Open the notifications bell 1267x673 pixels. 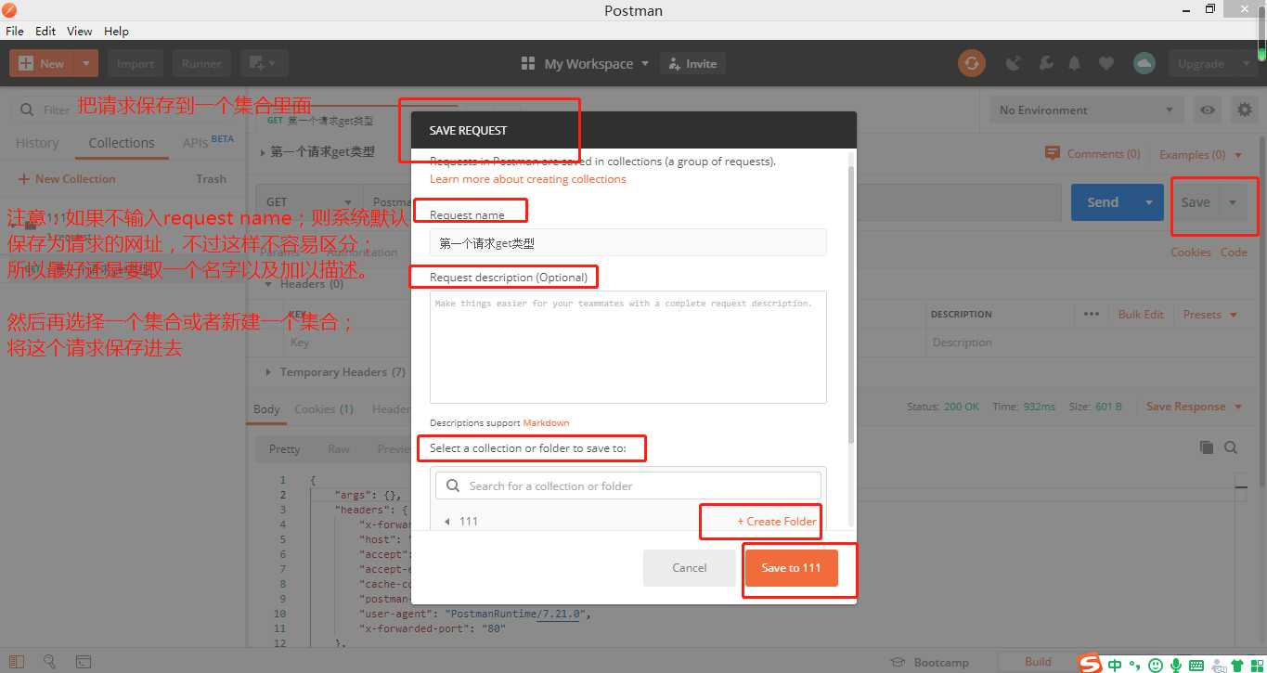(1075, 63)
